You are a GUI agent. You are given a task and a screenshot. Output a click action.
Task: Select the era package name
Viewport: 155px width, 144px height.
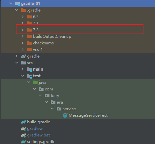60,102
